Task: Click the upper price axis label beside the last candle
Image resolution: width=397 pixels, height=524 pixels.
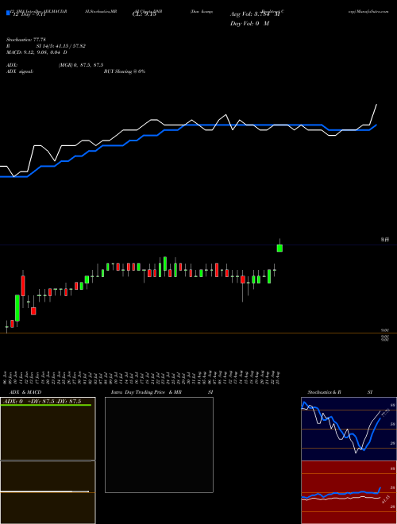Action: [x=385, y=240]
